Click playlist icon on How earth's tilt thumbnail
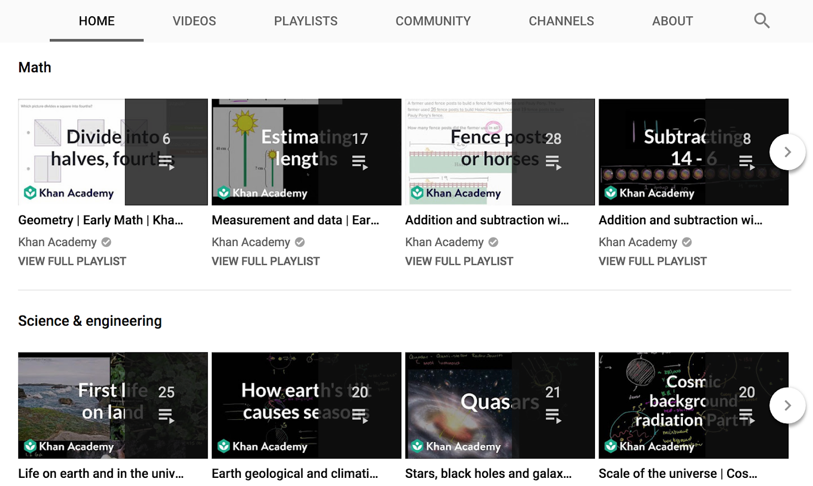The height and width of the screenshot is (486, 813). (360, 416)
